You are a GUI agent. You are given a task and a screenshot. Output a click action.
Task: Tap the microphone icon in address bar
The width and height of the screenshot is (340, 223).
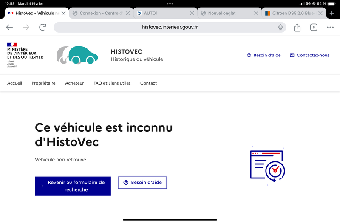click(280, 27)
